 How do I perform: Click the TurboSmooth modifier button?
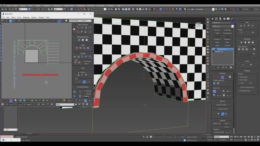[227, 33]
